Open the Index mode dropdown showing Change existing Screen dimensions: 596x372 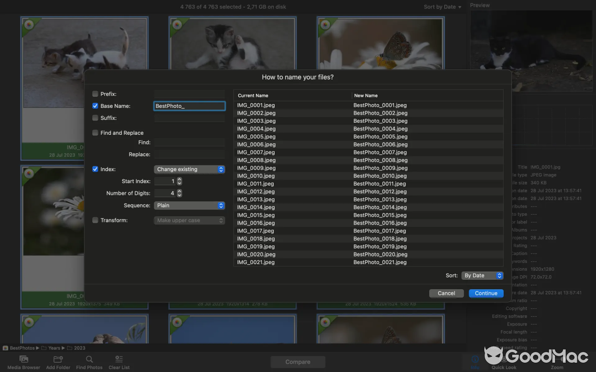click(189, 169)
